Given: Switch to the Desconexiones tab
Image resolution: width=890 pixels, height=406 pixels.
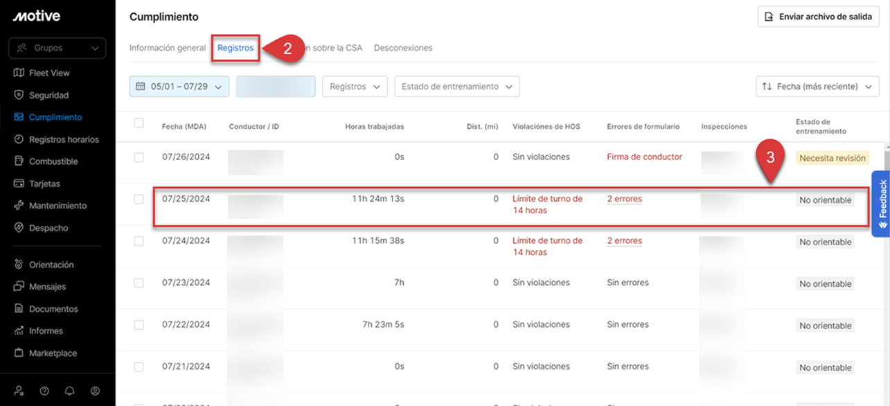Looking at the screenshot, I should (403, 48).
